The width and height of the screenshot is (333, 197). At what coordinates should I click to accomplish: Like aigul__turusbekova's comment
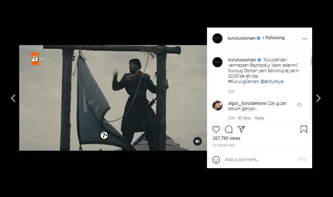(x=299, y=105)
